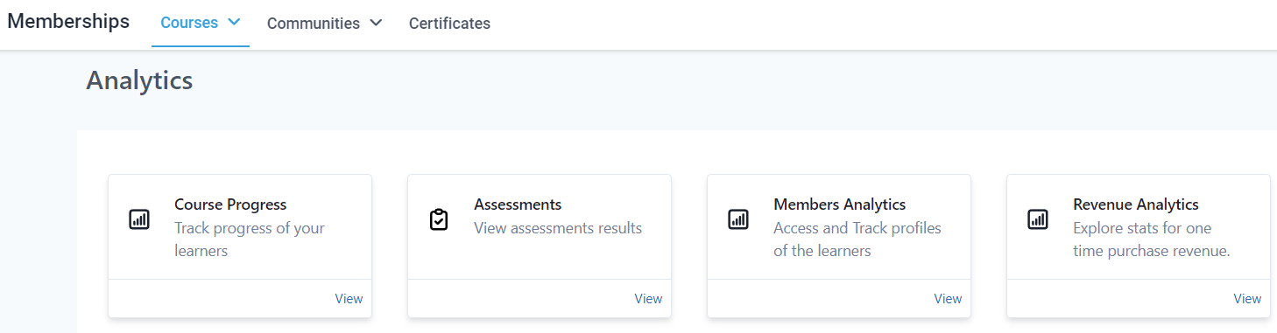Viewport: 1277px width, 333px height.
Task: Open the Communities tab
Action: (314, 24)
